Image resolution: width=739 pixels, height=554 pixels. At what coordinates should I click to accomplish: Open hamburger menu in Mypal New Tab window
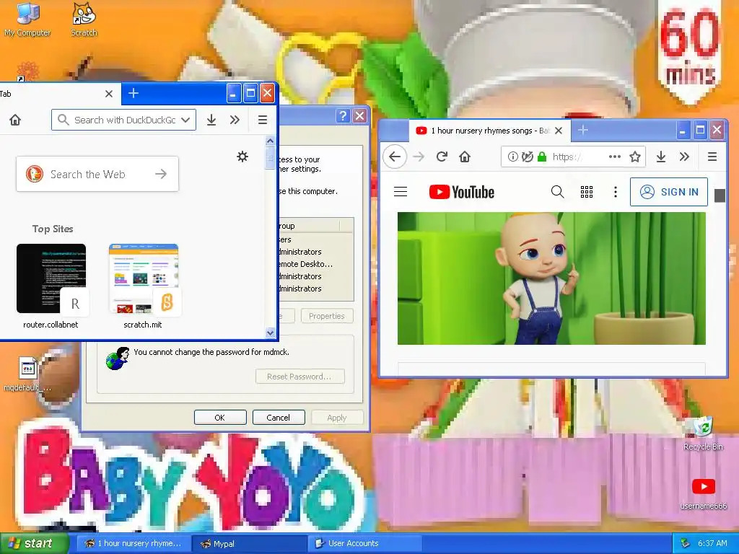pos(263,120)
